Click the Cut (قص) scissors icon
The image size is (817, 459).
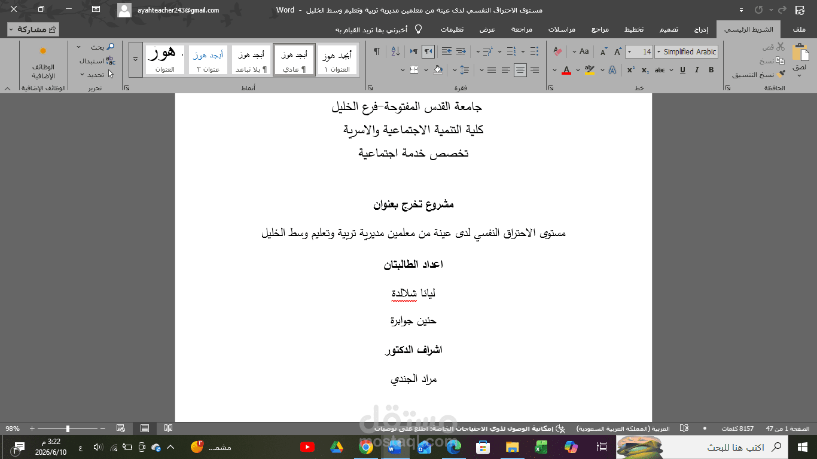tap(780, 47)
